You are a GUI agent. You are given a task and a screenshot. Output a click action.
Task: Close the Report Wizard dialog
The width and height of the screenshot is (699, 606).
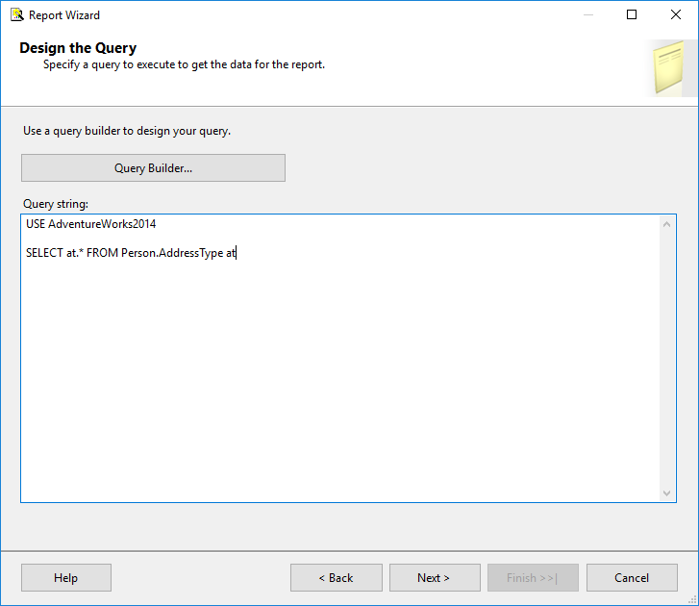(676, 14)
